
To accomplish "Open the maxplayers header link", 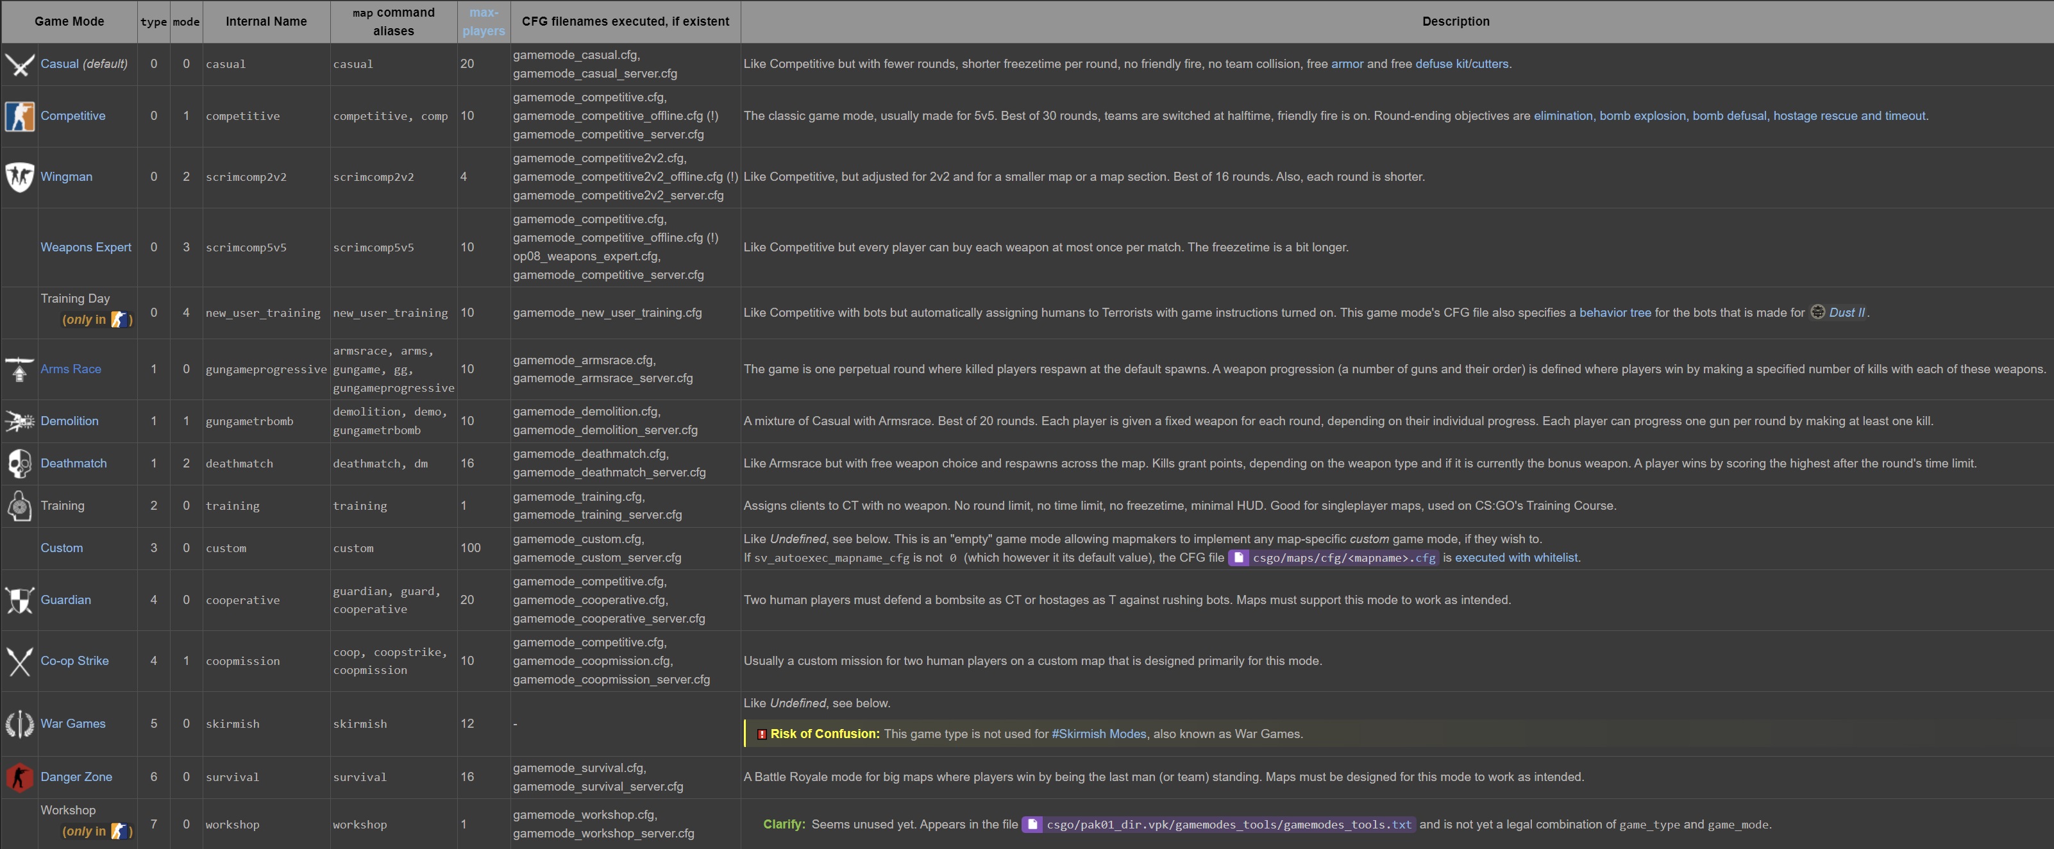I will click(x=484, y=22).
